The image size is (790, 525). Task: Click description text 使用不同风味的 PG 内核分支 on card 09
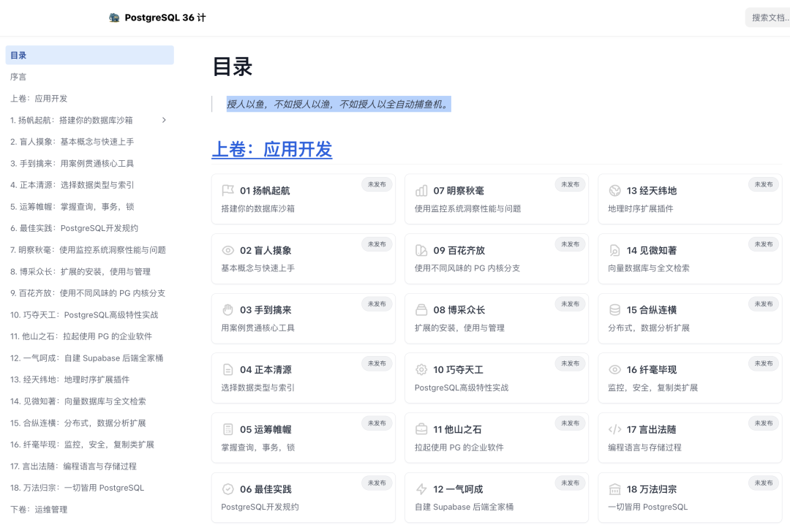click(x=467, y=268)
